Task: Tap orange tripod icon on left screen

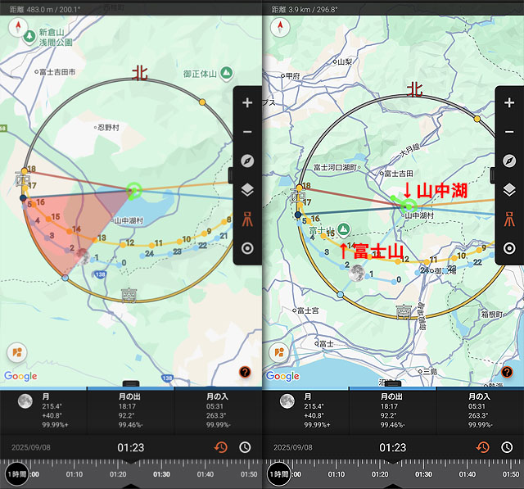Action: pyautogui.click(x=247, y=219)
